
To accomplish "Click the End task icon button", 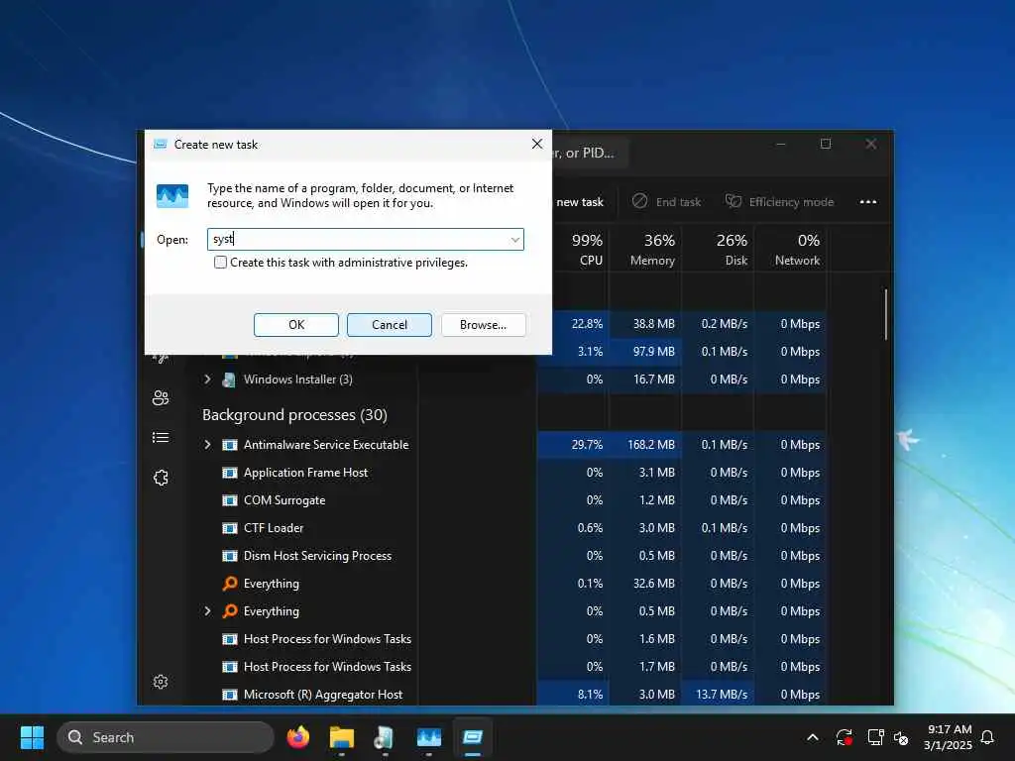I will pyautogui.click(x=639, y=201).
